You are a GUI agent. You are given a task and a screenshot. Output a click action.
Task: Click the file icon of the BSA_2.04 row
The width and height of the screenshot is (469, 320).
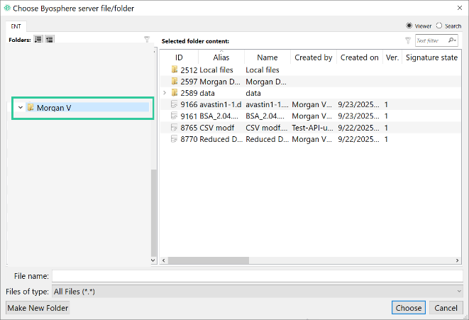(x=174, y=116)
